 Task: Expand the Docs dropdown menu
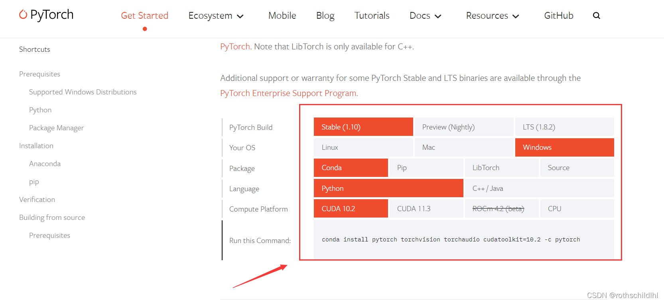click(x=425, y=16)
